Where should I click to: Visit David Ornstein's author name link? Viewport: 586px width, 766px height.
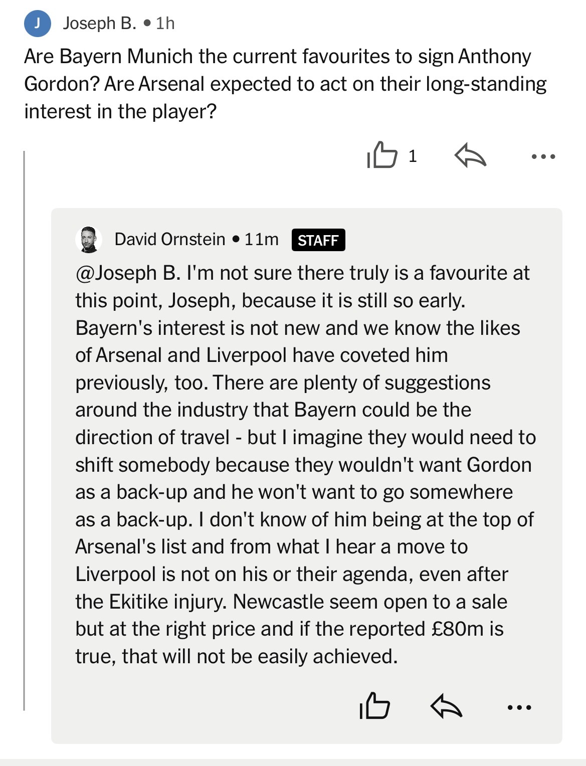point(169,239)
